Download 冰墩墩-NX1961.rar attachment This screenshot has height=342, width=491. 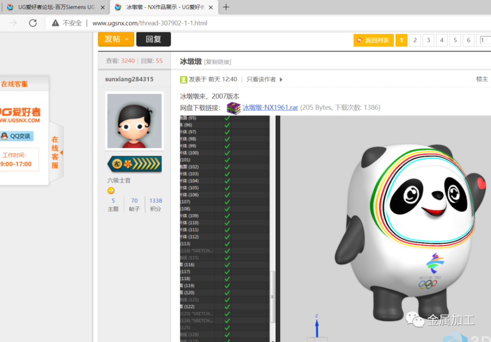[270, 107]
